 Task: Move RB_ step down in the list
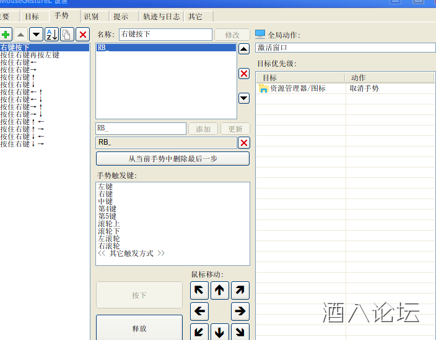tap(244, 98)
